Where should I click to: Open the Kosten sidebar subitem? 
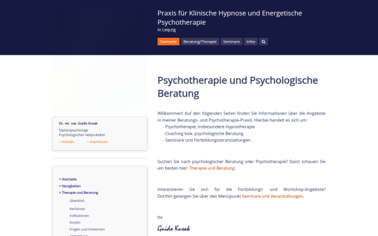75,222
